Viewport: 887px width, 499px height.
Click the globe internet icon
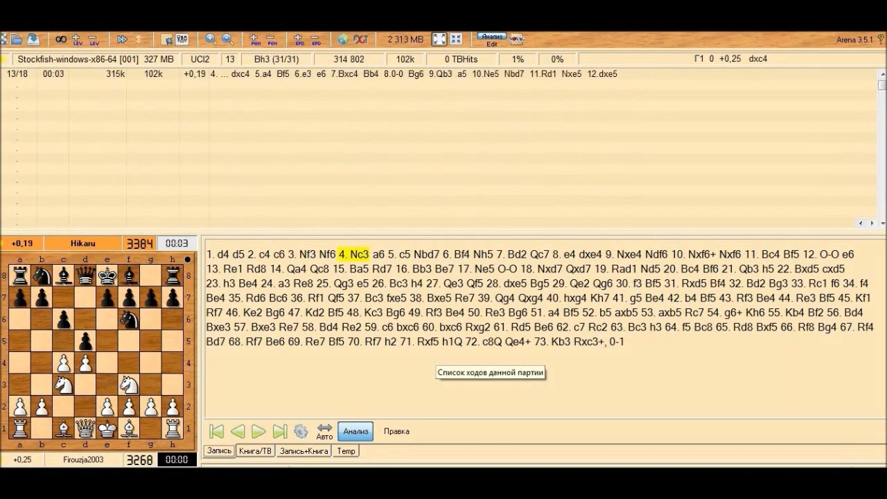coord(343,40)
